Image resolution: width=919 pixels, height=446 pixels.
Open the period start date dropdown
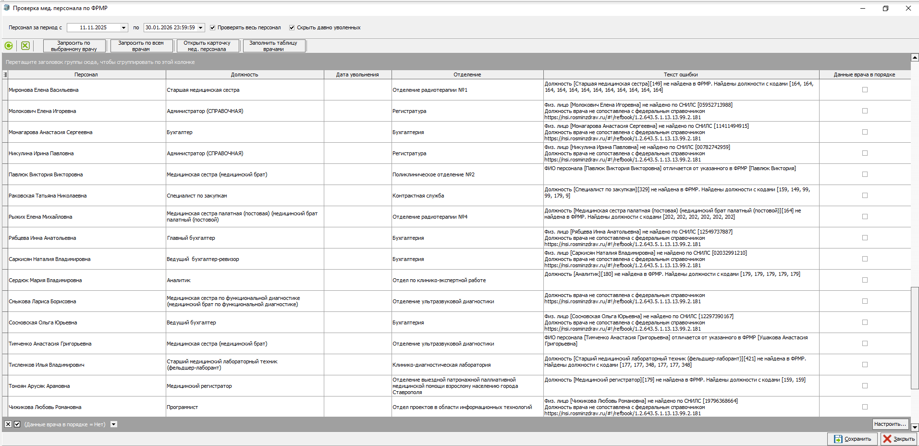[x=123, y=28]
